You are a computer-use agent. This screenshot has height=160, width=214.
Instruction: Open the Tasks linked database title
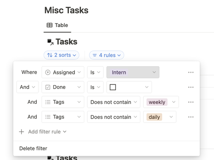(x=66, y=42)
